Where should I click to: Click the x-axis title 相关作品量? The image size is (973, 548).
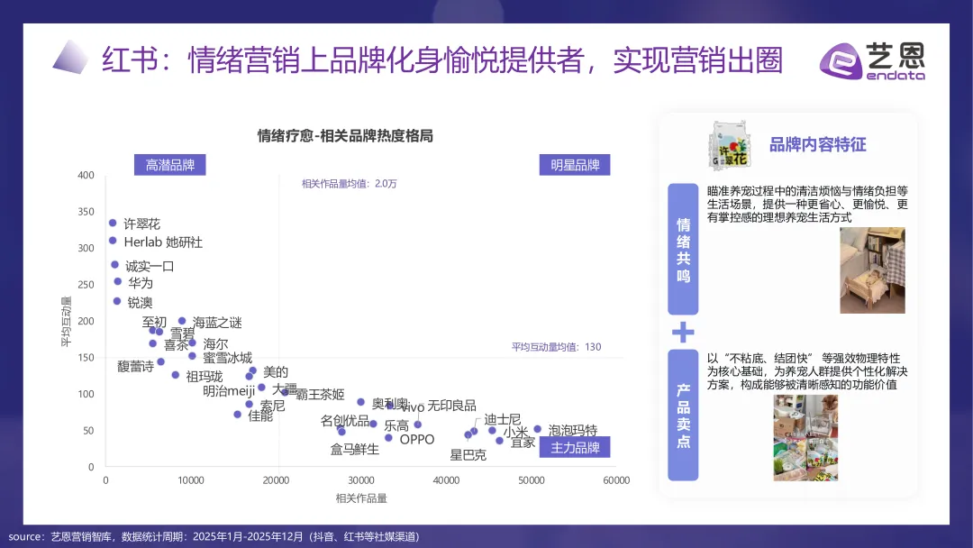pos(361,498)
